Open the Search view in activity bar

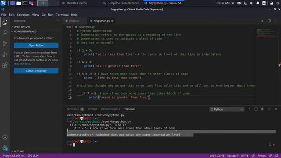tap(5, 33)
